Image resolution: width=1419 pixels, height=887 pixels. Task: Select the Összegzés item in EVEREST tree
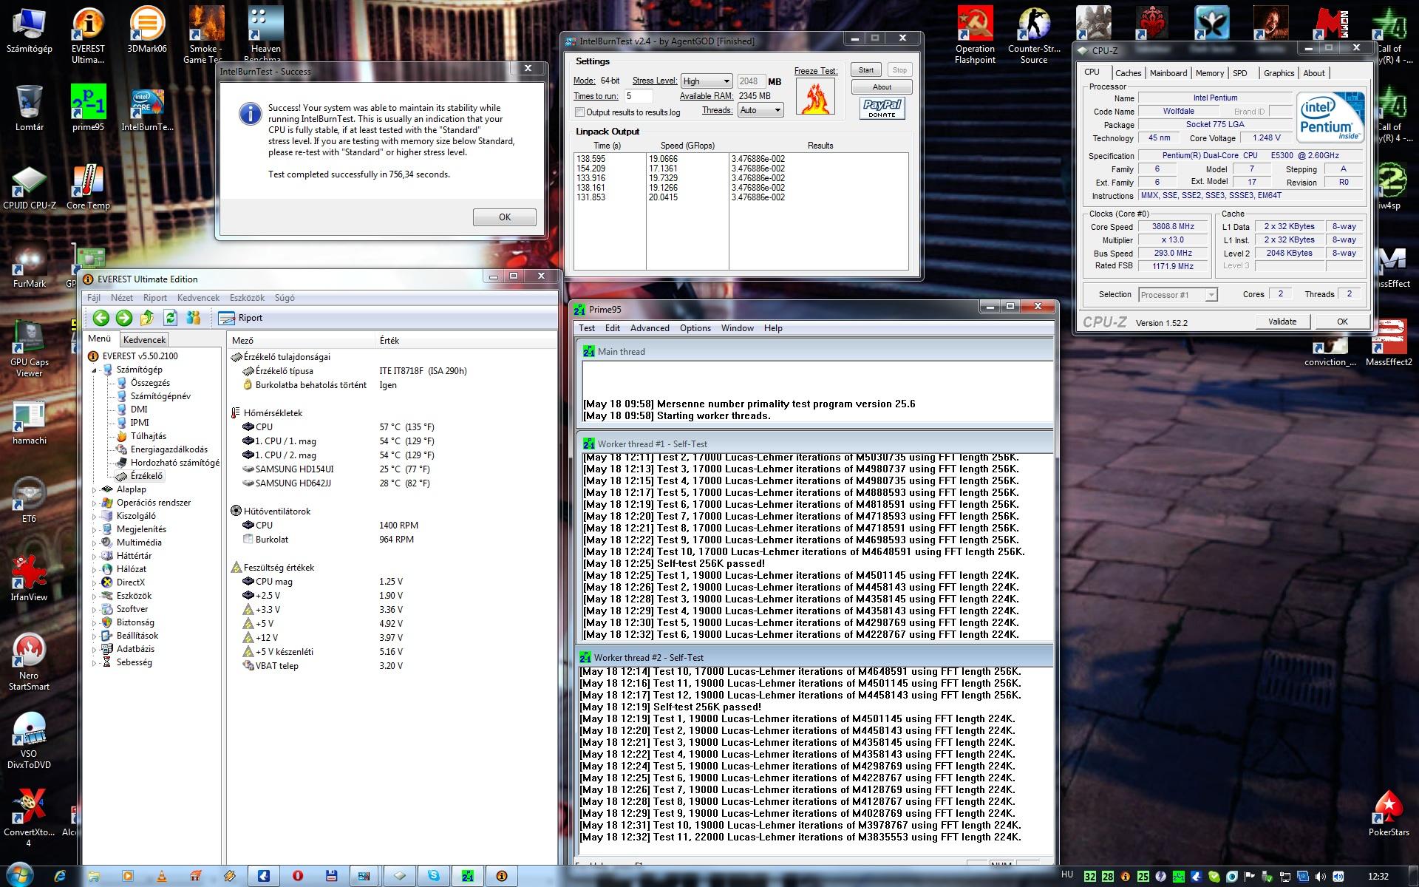click(x=143, y=383)
